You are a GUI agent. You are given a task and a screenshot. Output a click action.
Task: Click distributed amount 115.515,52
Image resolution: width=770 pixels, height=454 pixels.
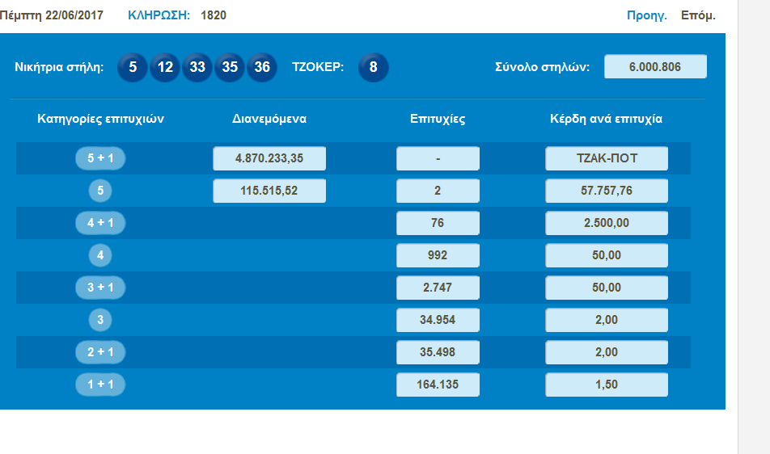pyautogui.click(x=269, y=191)
